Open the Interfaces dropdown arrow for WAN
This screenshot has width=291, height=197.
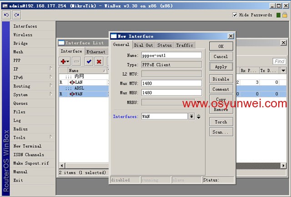(x=192, y=116)
